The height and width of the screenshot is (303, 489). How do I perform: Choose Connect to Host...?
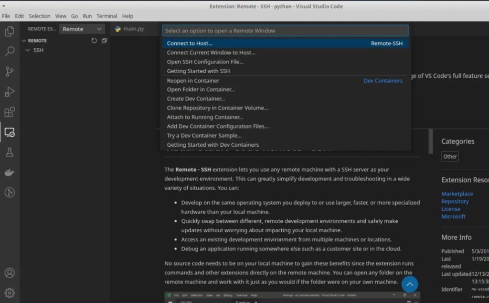point(286,43)
